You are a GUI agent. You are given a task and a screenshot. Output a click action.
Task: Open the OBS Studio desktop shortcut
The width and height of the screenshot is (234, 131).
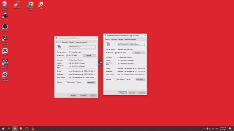click(5, 28)
